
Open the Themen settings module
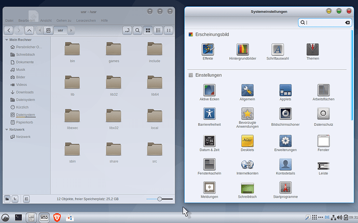coord(312,51)
